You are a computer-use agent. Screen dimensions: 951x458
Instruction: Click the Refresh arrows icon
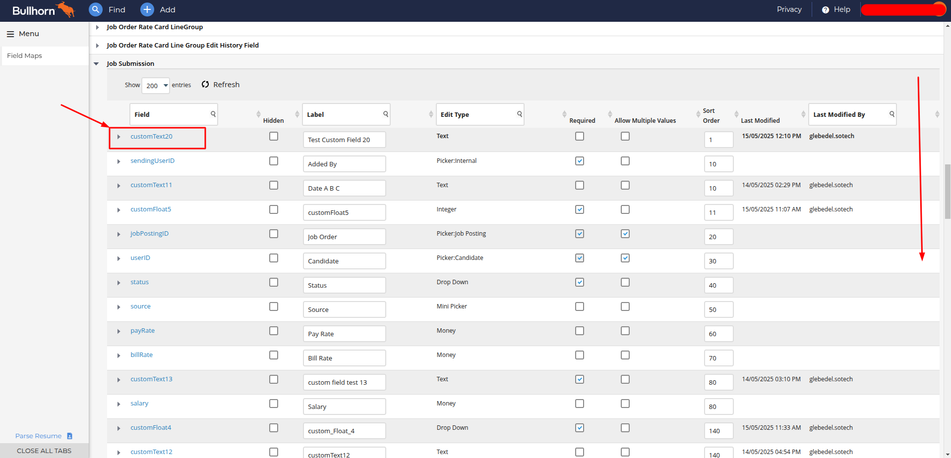point(205,85)
